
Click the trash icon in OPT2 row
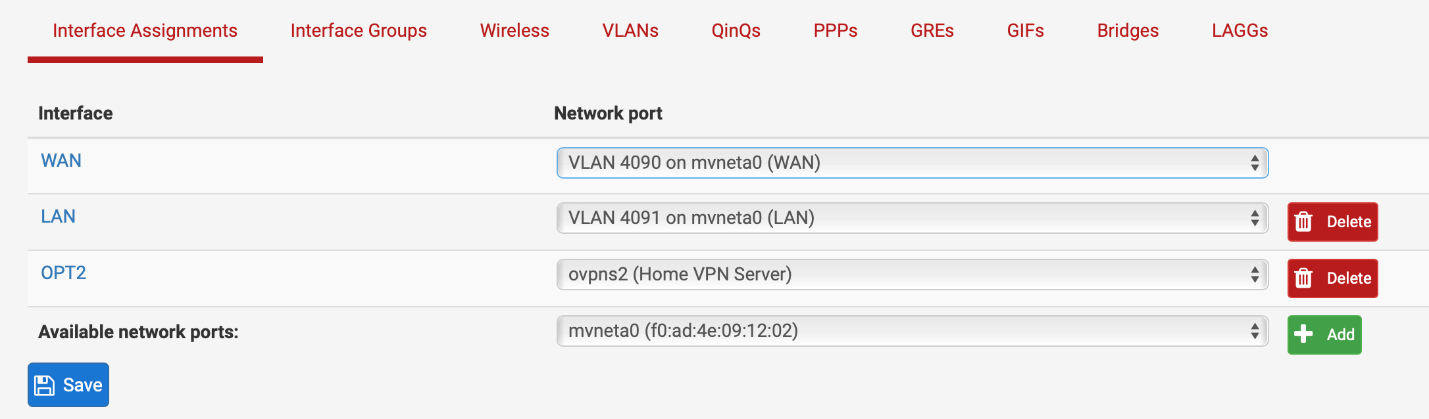1303,278
